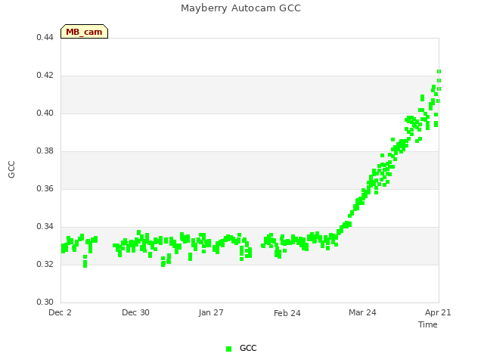This screenshot has width=484, height=363.
Task: Click the Dec 2 x-axis label
Action: pos(60,312)
